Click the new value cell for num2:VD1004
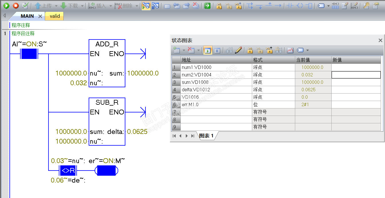 point(356,75)
